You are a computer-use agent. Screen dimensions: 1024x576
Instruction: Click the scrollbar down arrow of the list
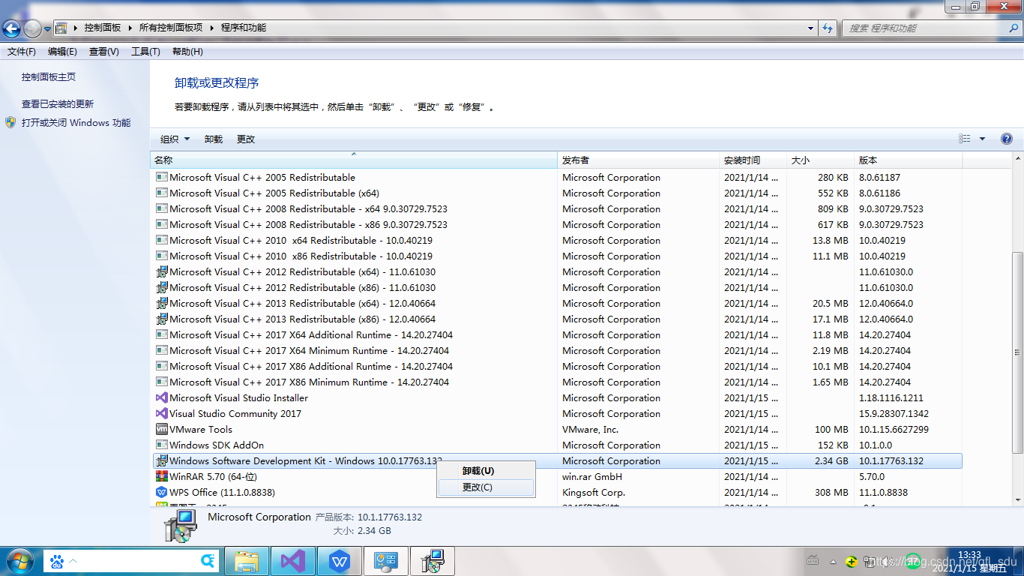pos(1017,499)
